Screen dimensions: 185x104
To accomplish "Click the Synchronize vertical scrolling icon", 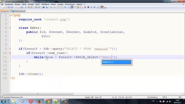I will point(58,7).
